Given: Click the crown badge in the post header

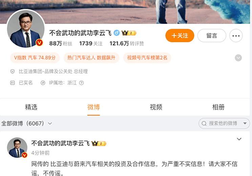Looking at the screenshot, I should (x=99, y=143).
